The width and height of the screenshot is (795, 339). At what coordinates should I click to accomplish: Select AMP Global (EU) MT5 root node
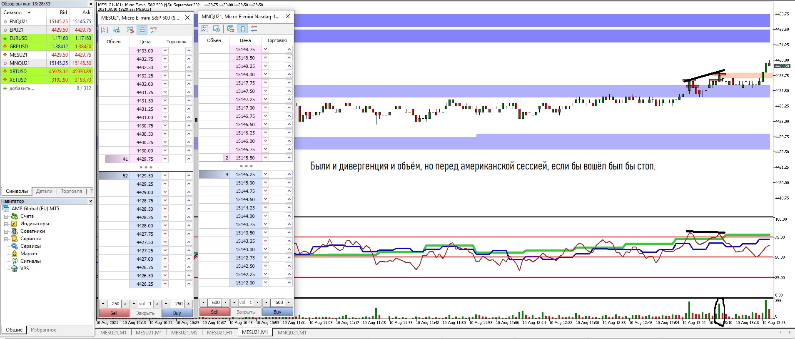coord(35,209)
